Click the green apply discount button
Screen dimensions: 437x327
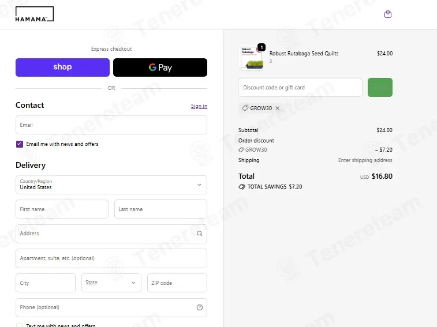(x=380, y=88)
